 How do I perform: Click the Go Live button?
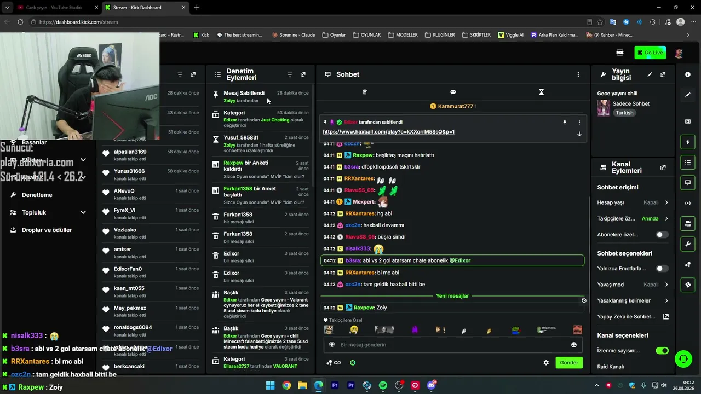650,53
